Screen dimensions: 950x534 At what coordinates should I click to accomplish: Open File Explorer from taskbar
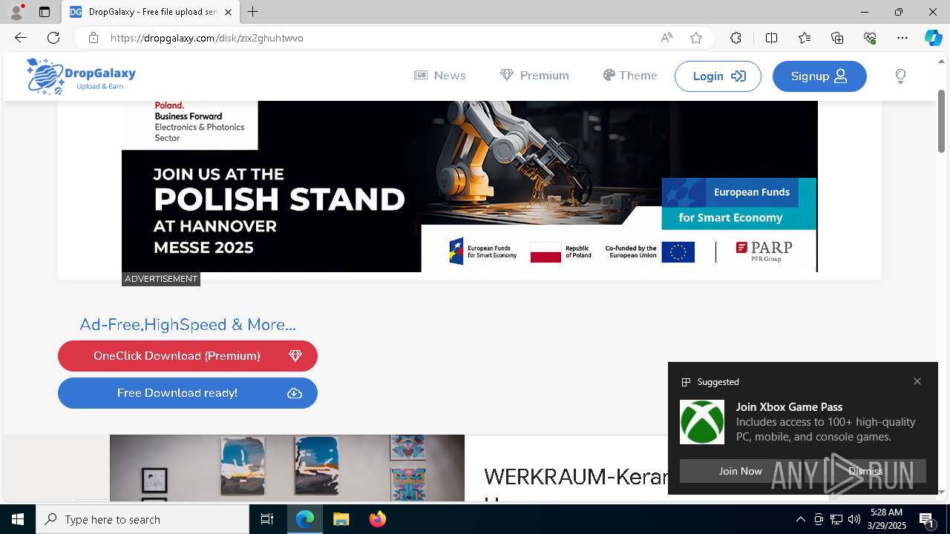coord(341,519)
